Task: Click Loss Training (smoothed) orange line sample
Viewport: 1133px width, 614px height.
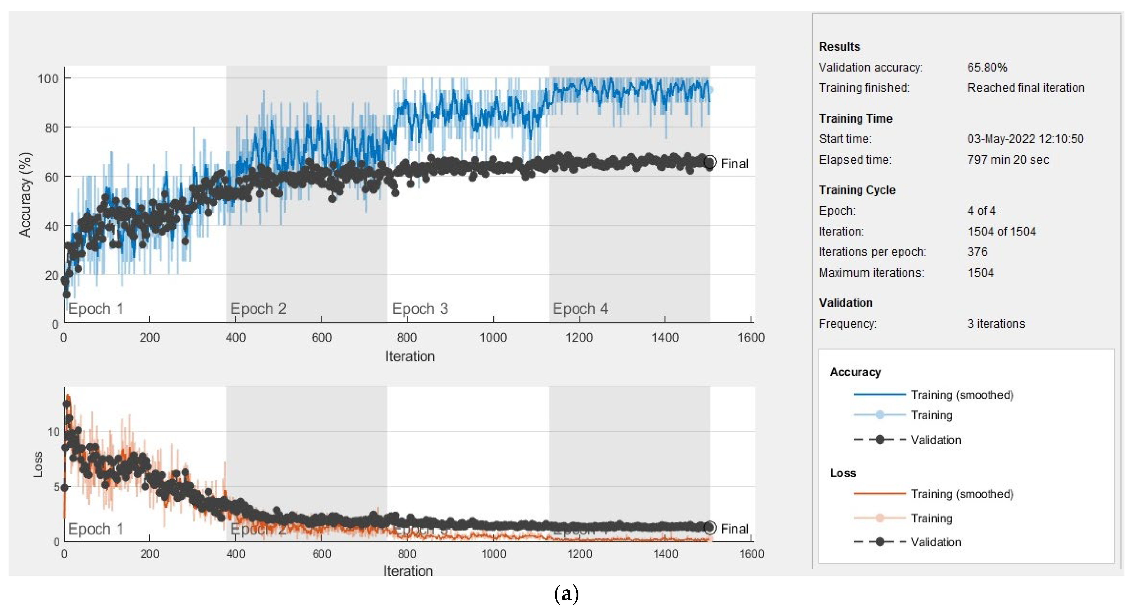Action: pos(880,493)
